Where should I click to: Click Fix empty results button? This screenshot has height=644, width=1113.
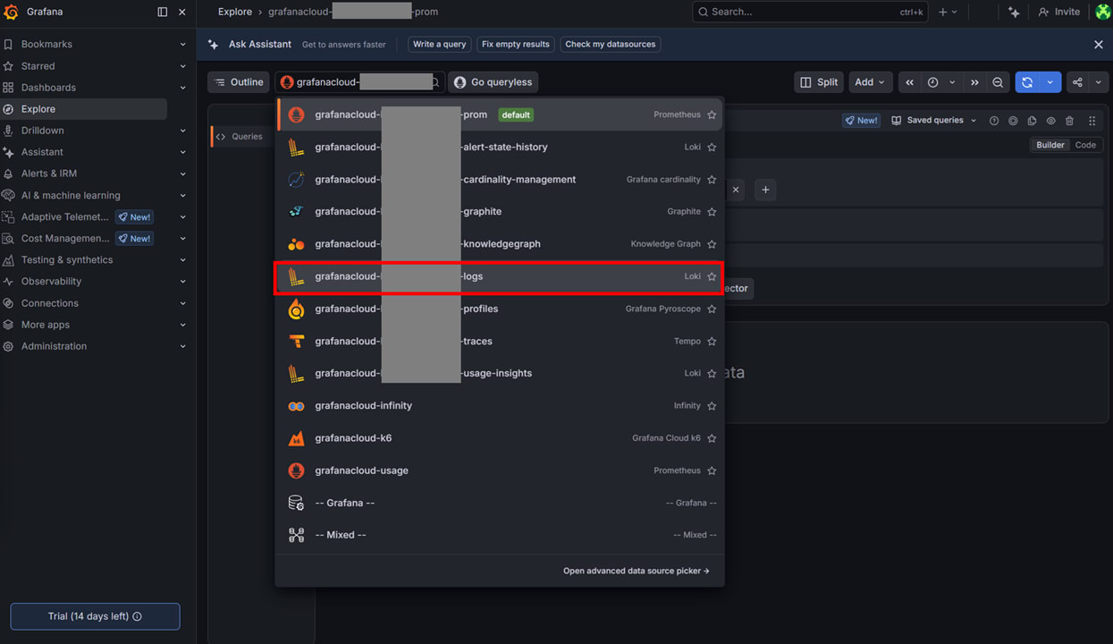(x=515, y=44)
